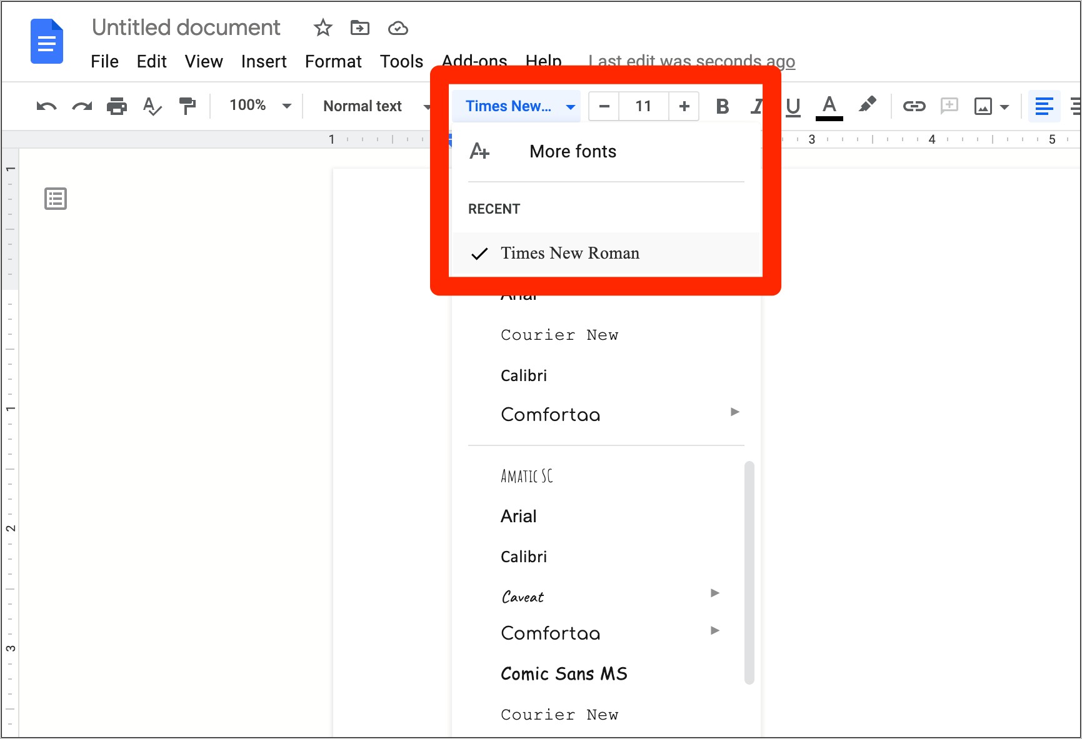Check the cloud document status icon

[398, 28]
